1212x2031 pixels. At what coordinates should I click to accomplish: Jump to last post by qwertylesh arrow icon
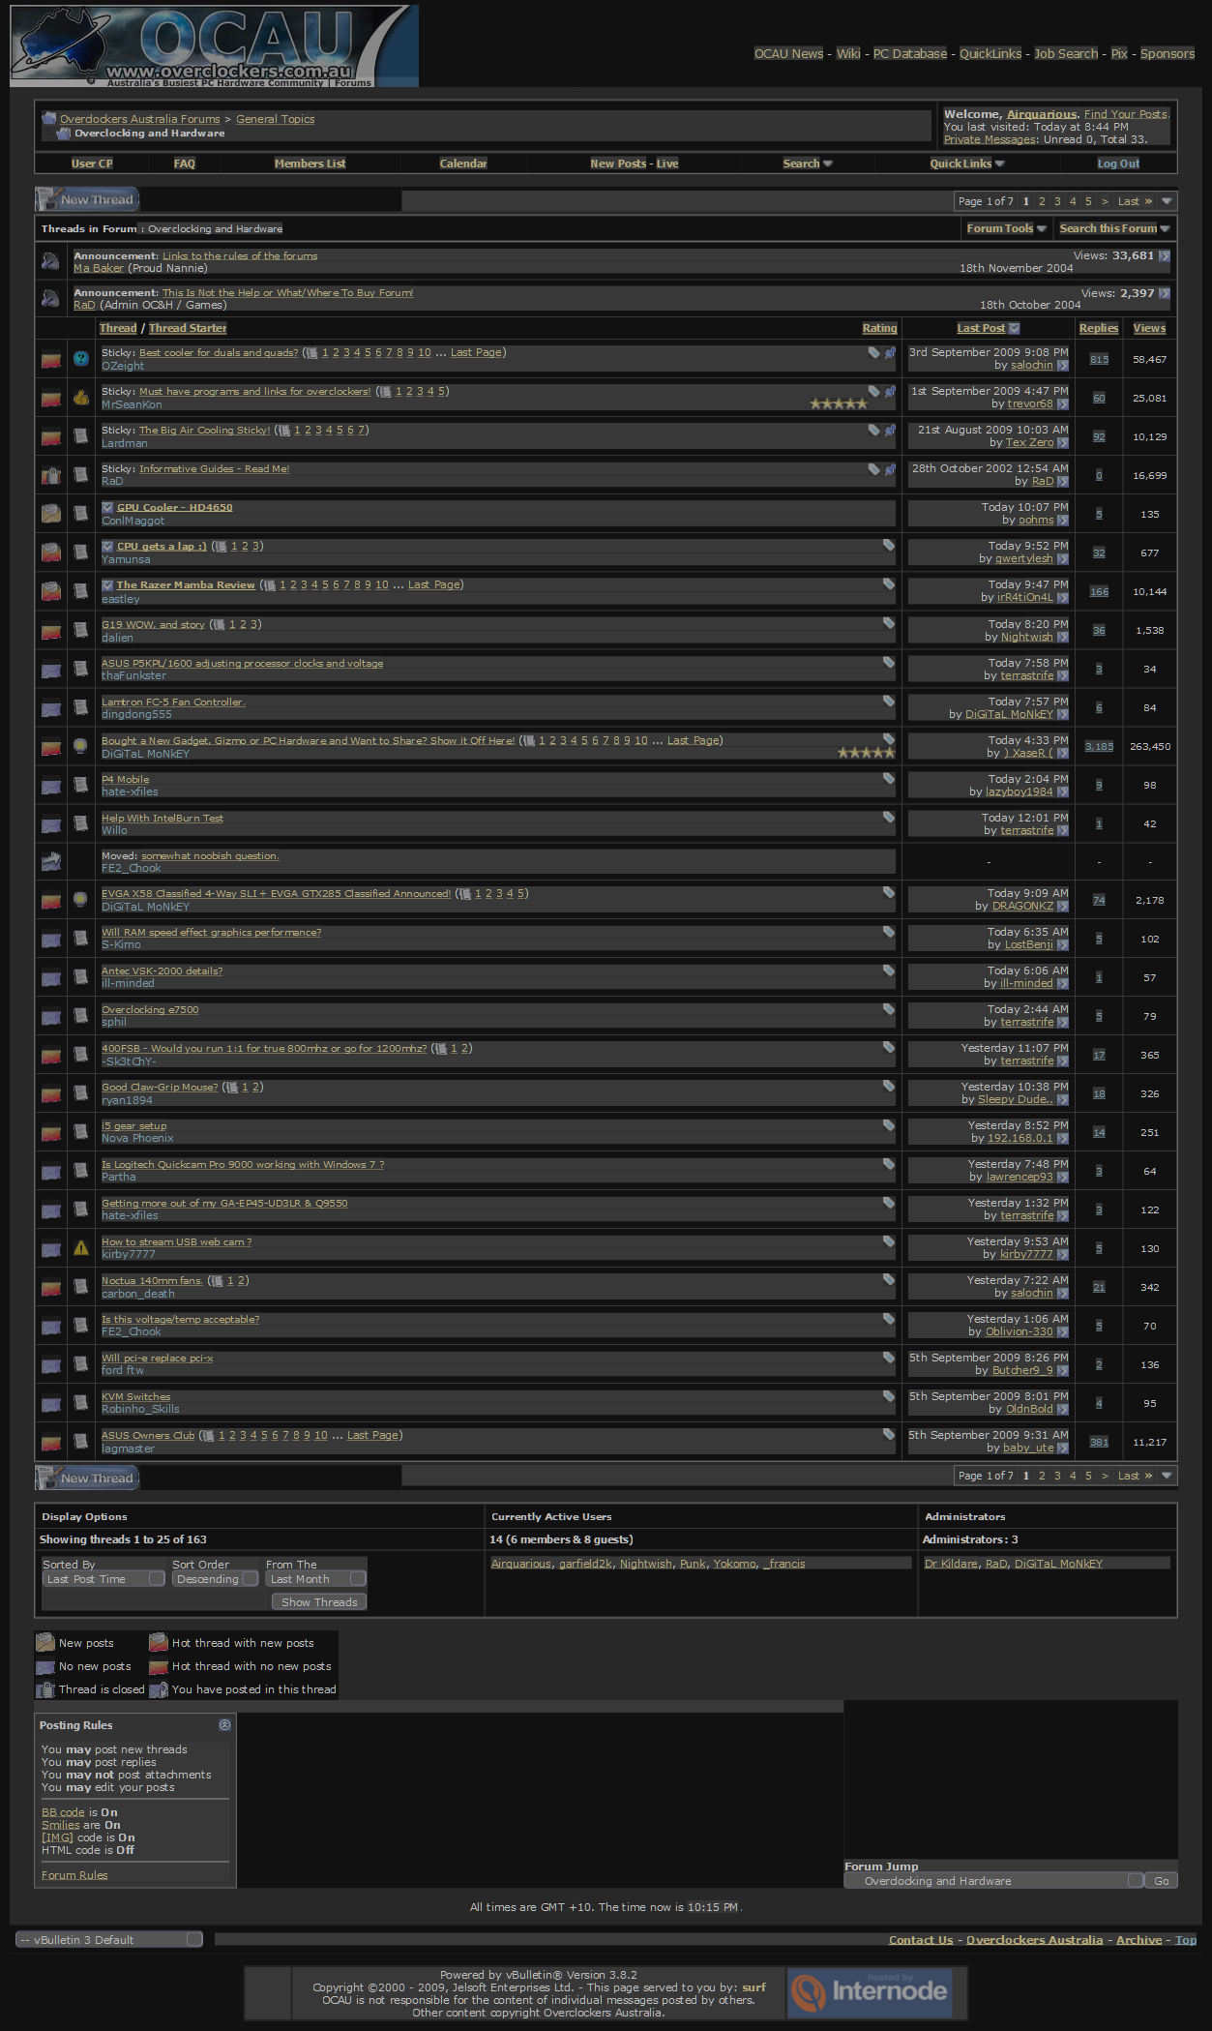(x=1063, y=559)
